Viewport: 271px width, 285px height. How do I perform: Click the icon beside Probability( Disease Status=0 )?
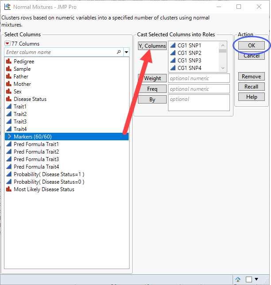[9, 182]
